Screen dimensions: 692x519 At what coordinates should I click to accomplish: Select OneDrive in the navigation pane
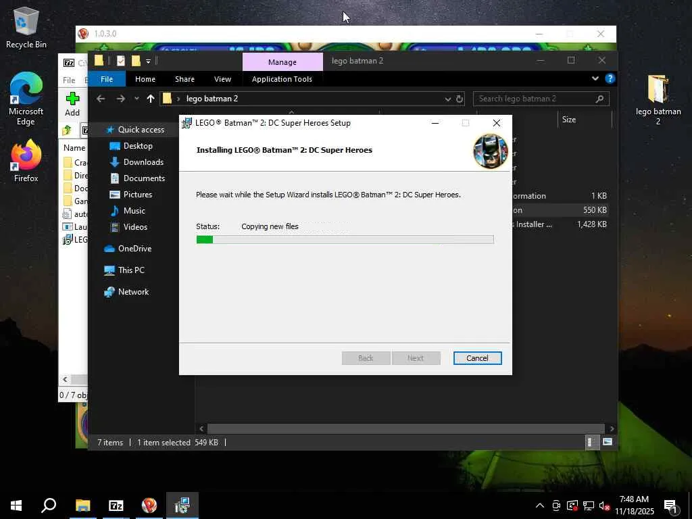pos(134,249)
